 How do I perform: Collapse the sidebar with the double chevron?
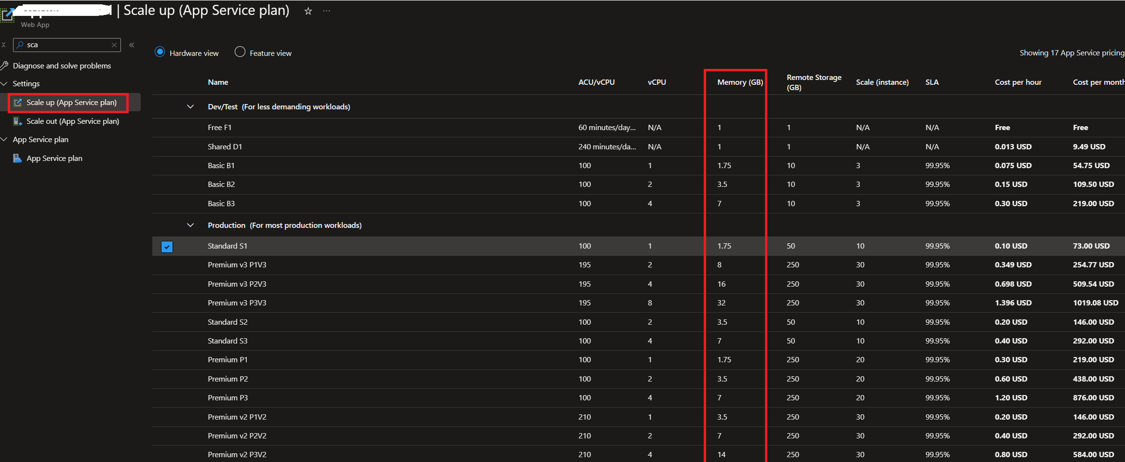tap(132, 45)
